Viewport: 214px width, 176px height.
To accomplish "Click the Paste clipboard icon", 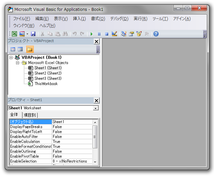I will pyautogui.click(x=58, y=34).
